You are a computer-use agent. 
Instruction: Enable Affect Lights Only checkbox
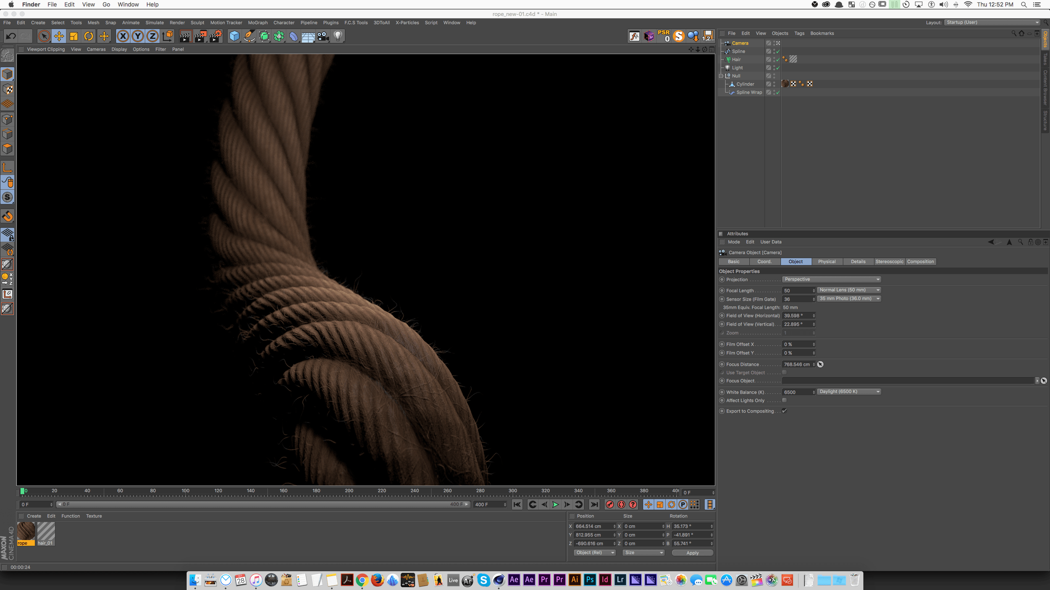[784, 400]
